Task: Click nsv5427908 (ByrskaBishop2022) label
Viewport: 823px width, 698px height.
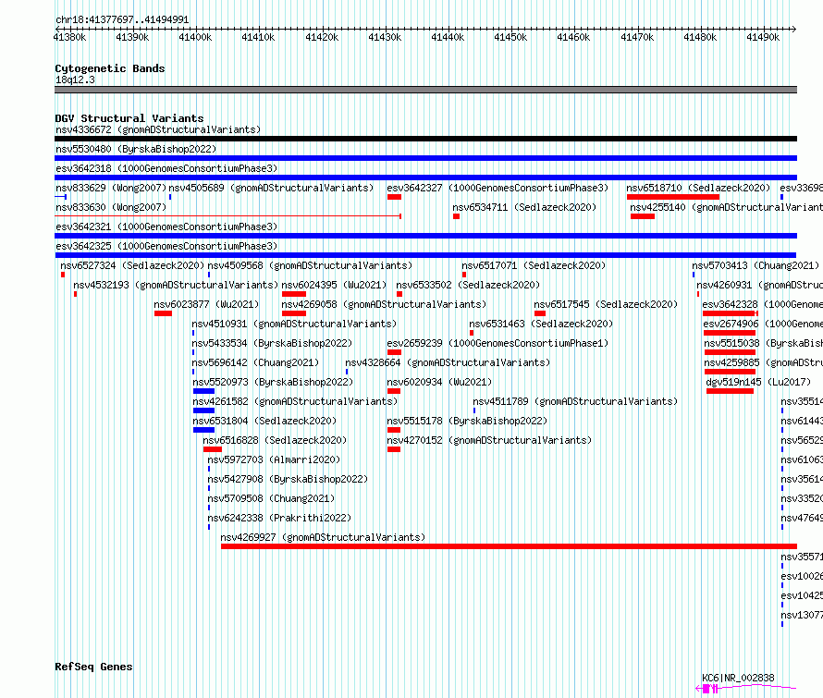Action: tap(288, 479)
